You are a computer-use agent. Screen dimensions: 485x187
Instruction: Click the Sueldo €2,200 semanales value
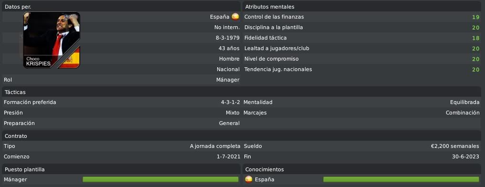[455, 146]
